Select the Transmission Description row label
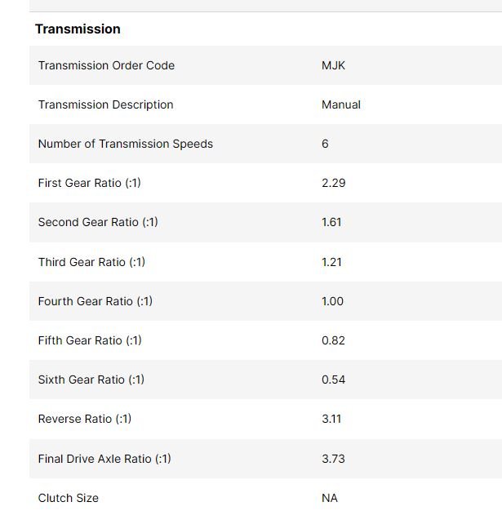The height and width of the screenshot is (524, 502). (105, 104)
